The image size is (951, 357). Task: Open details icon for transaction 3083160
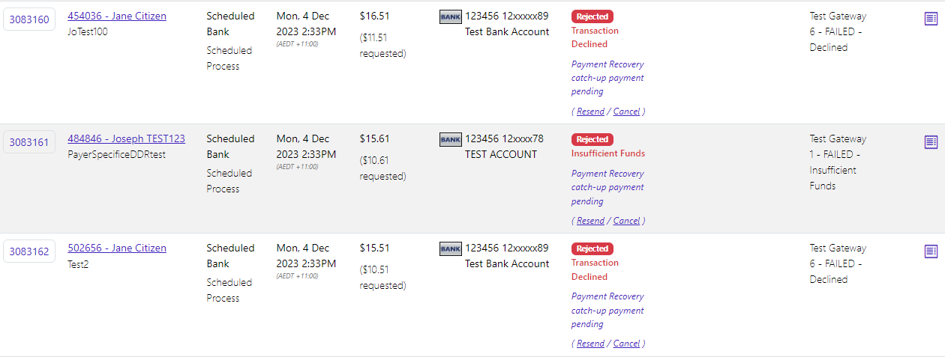click(x=931, y=19)
